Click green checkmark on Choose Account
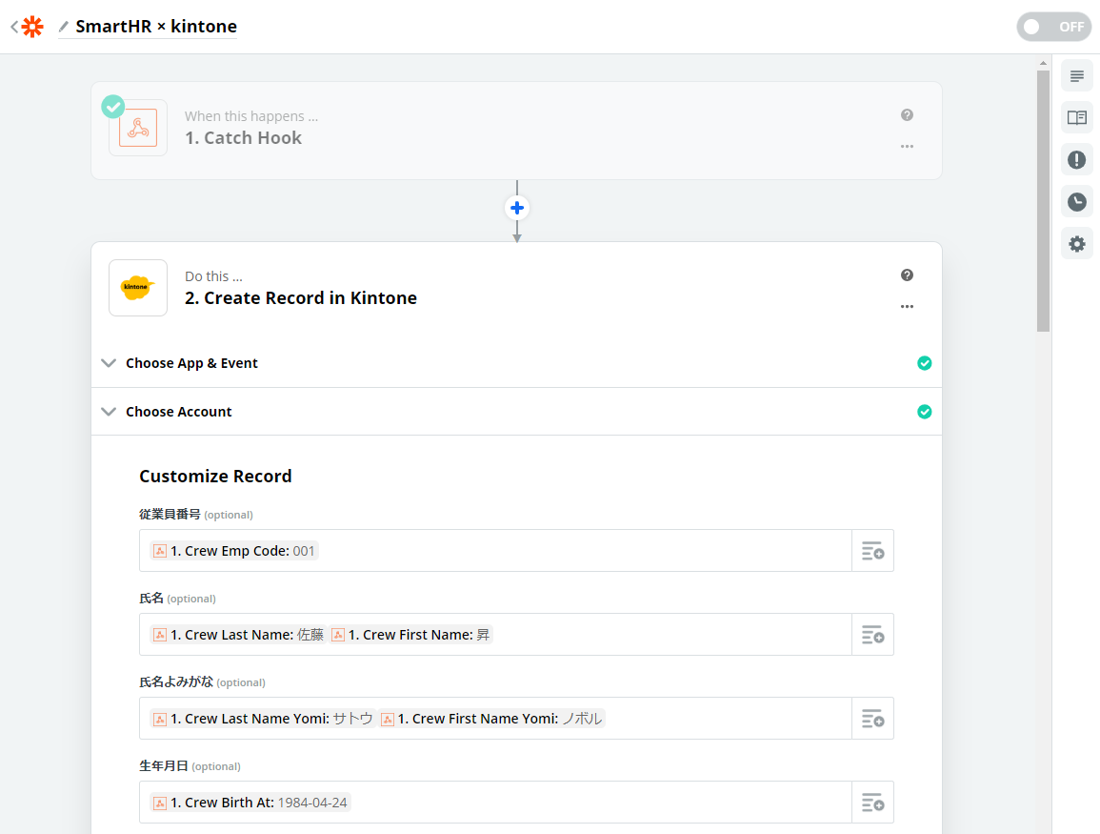 [925, 412]
